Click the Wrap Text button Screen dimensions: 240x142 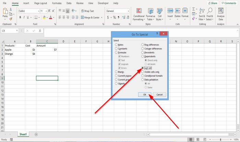point(87,11)
